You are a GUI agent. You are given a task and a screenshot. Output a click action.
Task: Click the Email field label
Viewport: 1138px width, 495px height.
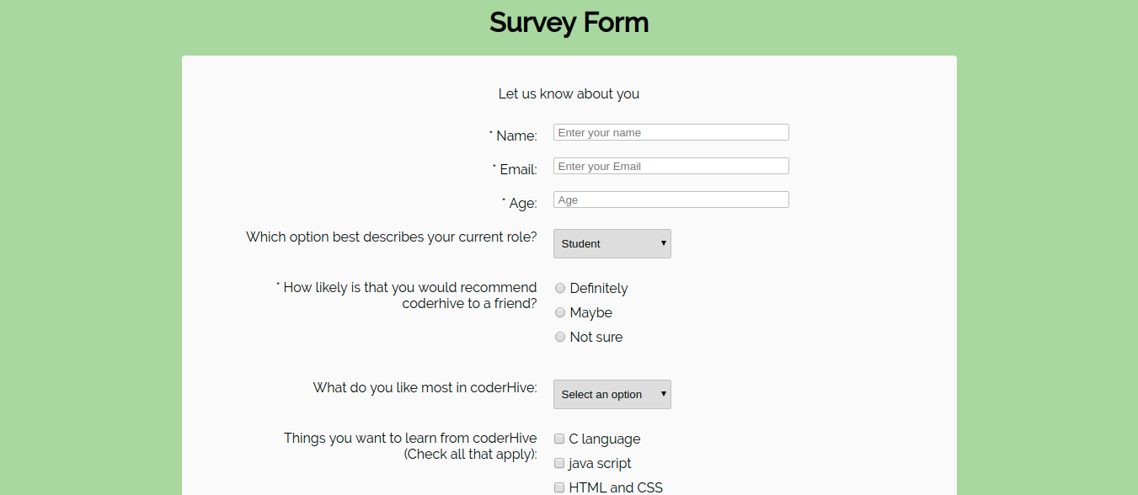(x=518, y=169)
